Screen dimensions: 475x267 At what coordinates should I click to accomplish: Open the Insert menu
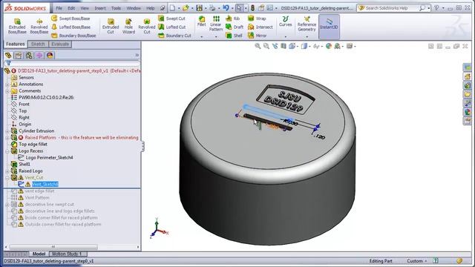click(x=100, y=8)
